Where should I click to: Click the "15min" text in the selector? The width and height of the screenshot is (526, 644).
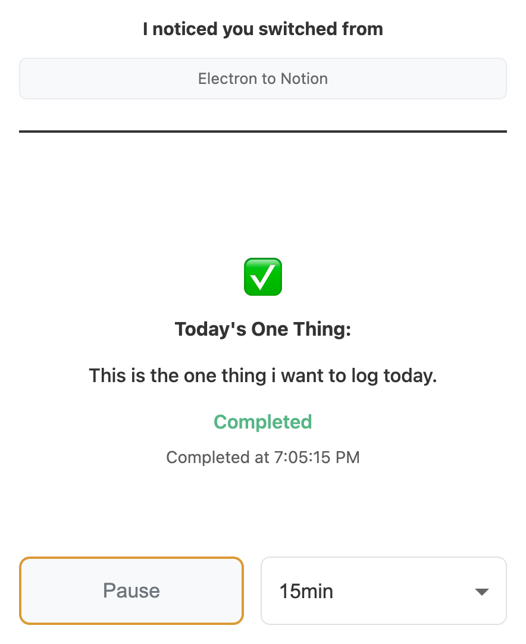point(306,592)
